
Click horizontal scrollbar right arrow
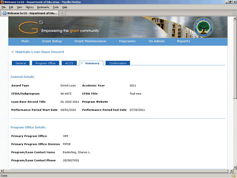(x=231, y=171)
